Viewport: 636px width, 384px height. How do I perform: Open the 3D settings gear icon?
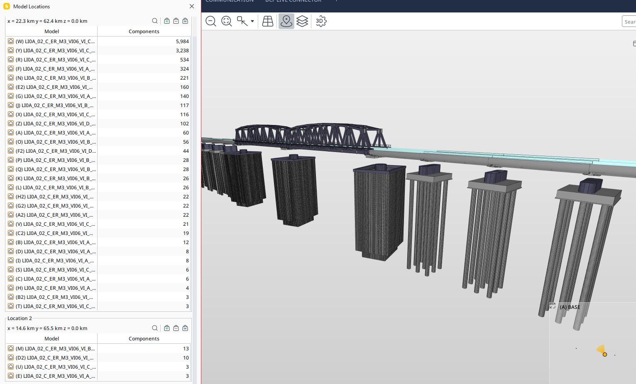(321, 21)
